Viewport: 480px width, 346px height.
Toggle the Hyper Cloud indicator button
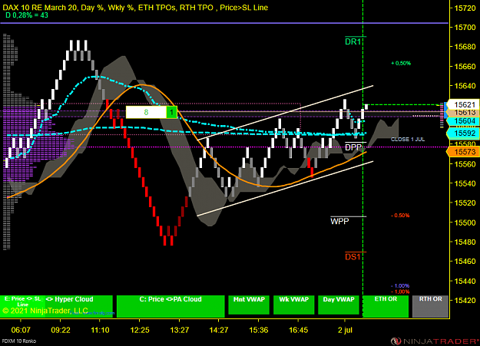[79, 306]
